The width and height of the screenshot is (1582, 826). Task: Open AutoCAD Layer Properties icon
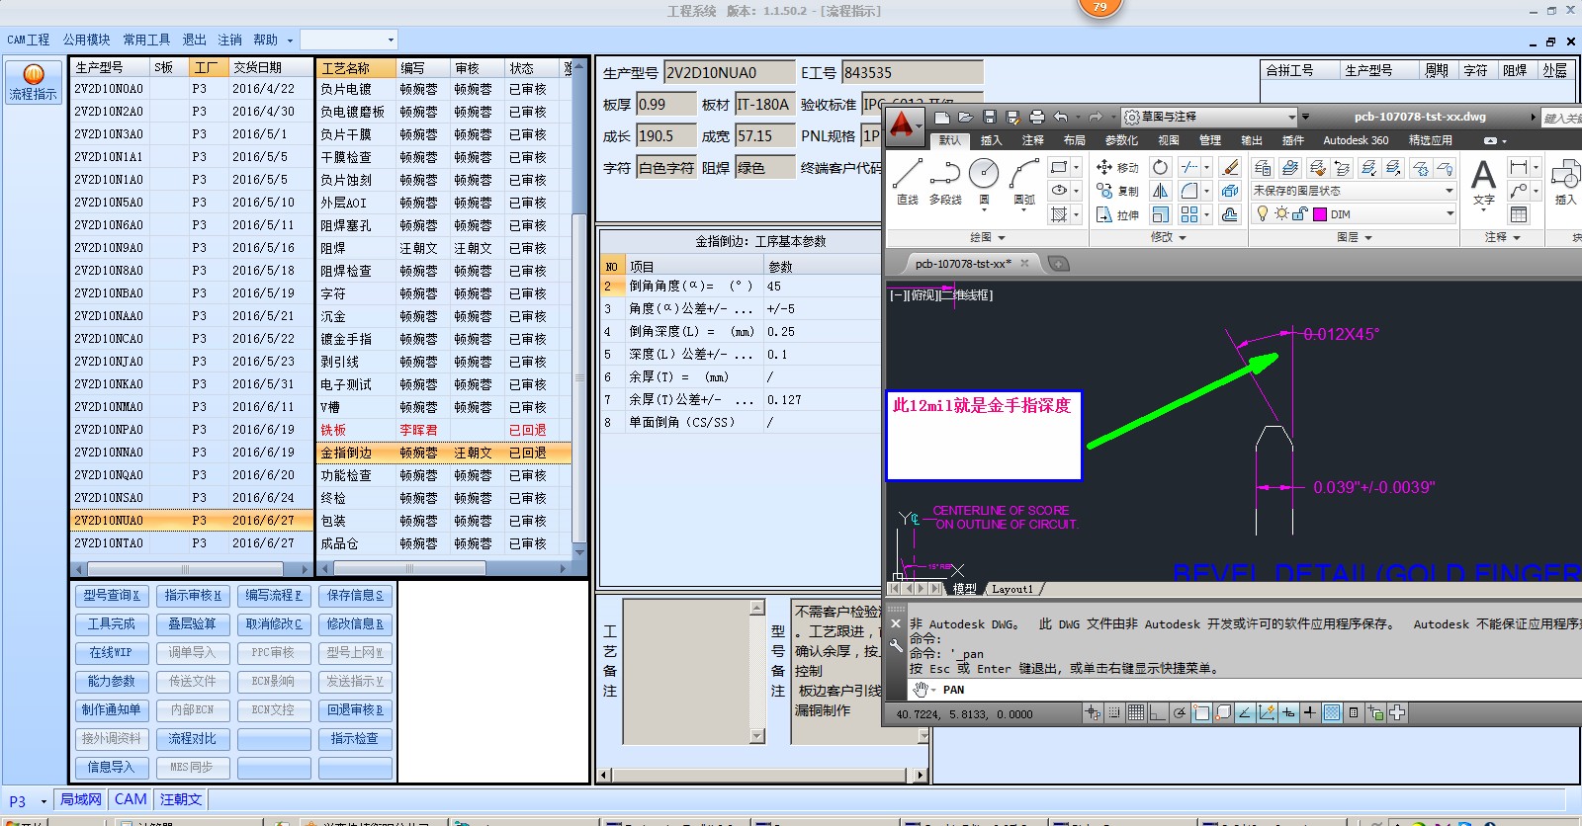point(1263,168)
